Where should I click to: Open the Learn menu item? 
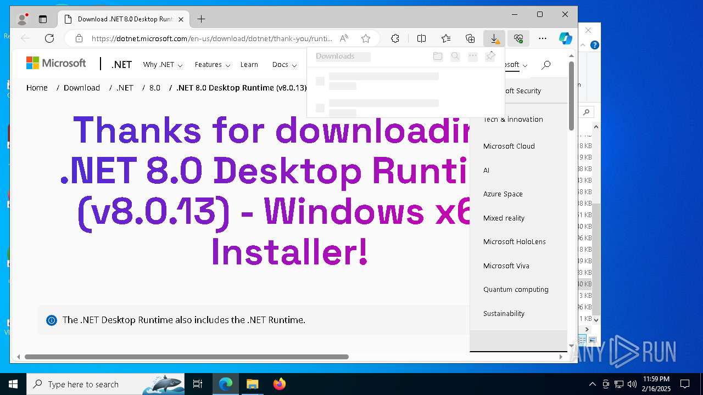point(249,65)
